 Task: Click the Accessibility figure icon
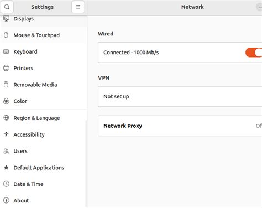6,134
